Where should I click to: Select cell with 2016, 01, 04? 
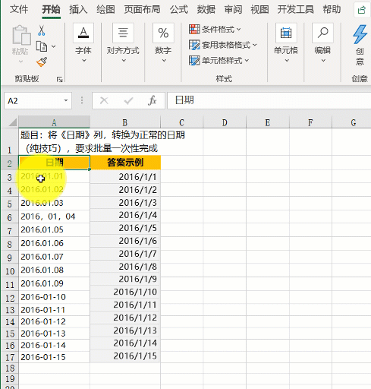click(54, 217)
